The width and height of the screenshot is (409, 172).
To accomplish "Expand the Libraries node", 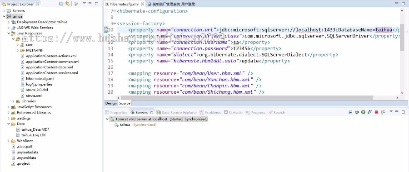I will [13, 101].
